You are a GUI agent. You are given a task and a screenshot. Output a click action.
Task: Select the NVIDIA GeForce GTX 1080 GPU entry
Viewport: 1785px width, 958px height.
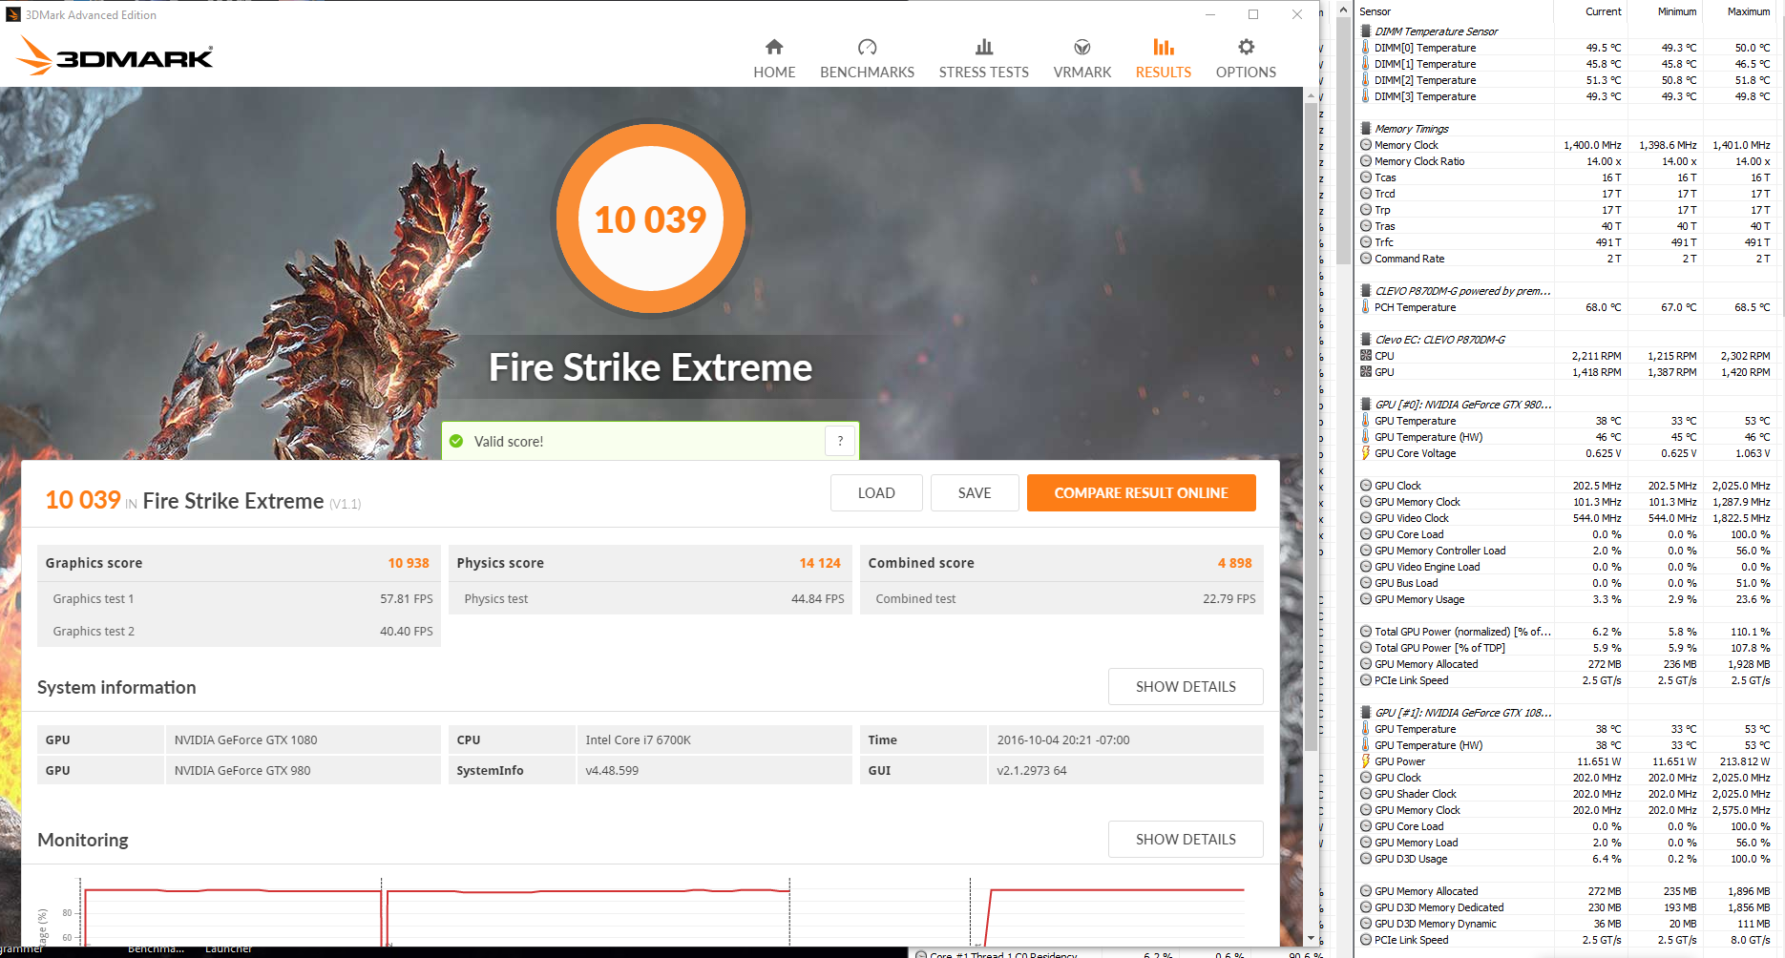(245, 739)
